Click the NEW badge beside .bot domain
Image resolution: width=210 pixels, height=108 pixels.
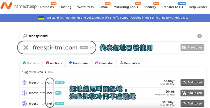point(58,93)
